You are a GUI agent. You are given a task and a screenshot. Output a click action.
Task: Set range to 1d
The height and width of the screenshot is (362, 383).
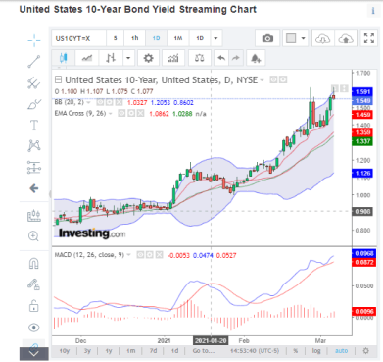[x=175, y=351]
